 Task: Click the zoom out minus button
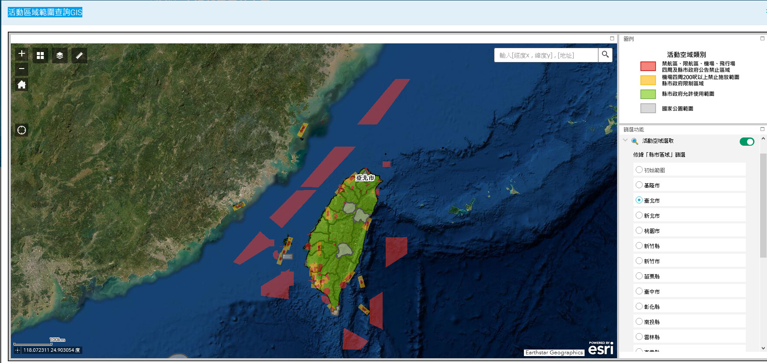[22, 69]
